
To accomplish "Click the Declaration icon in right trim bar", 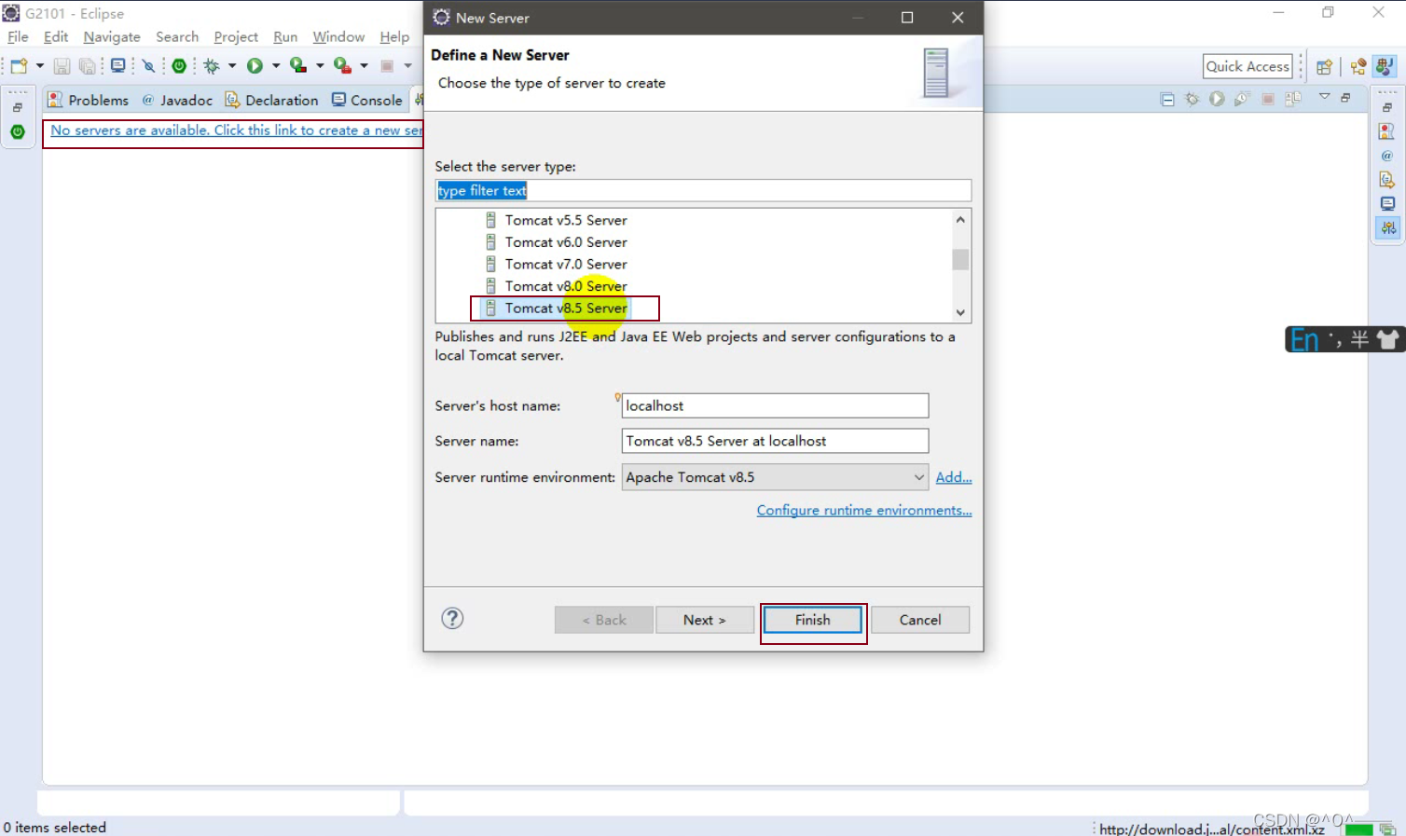I will (1387, 180).
